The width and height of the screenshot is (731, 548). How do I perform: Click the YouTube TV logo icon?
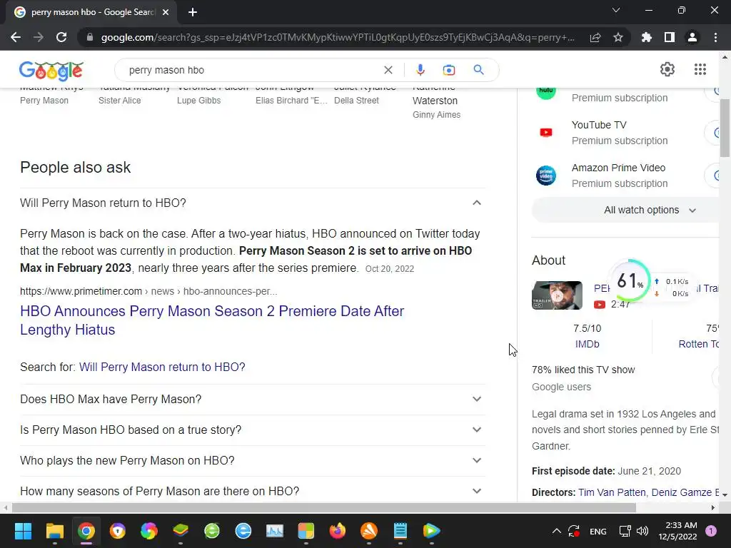(x=546, y=132)
